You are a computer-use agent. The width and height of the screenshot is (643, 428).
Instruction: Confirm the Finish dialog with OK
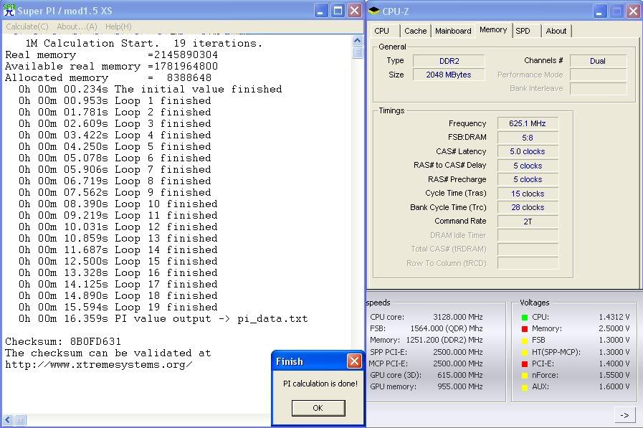click(318, 408)
